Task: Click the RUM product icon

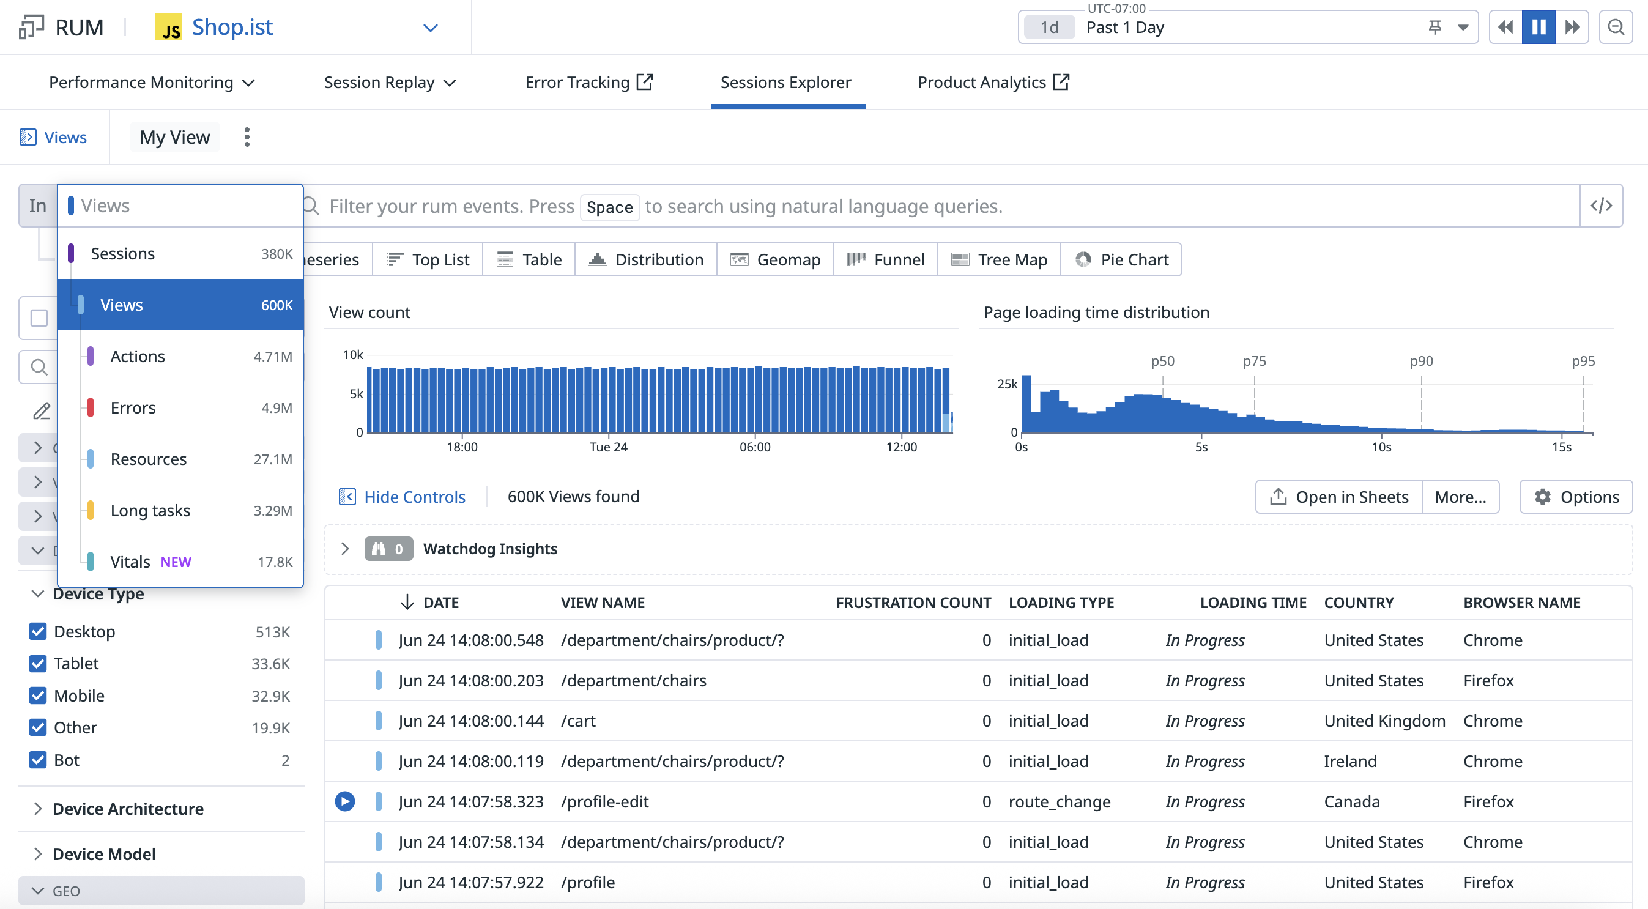Action: (31, 27)
